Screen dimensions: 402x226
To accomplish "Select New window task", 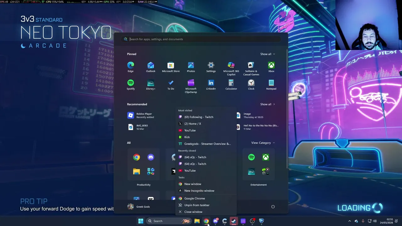I will pyautogui.click(x=206, y=184).
